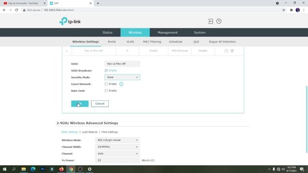Click the tp-link logo
The width and height of the screenshot is (308, 173).
(x=70, y=21)
